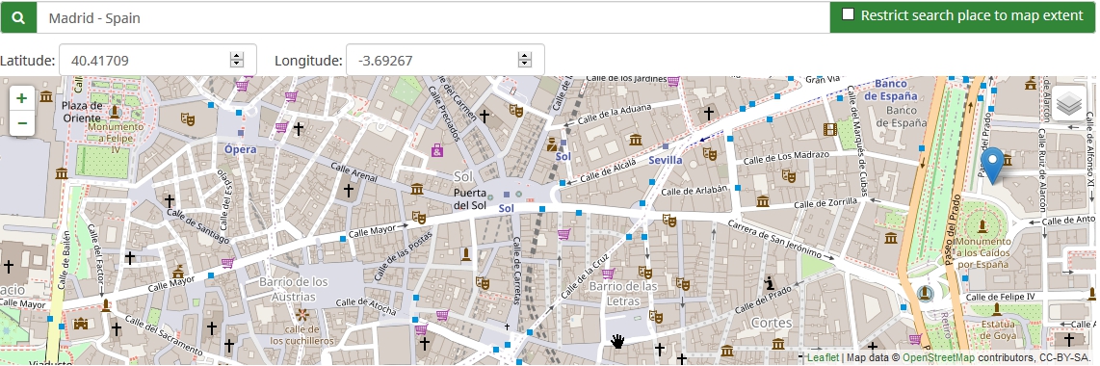Viewport: 1100px width, 366px height.
Task: Open the OpenStreetMap attribution link
Action: click(x=938, y=358)
